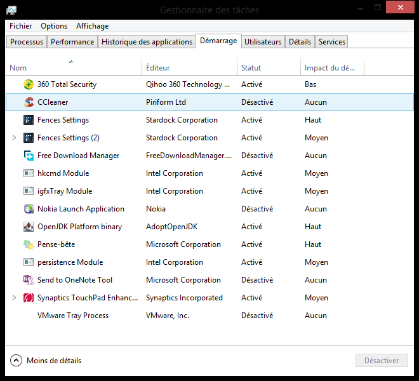
Task: Click the OpenJDK Platform binary icon
Action: coord(29,227)
